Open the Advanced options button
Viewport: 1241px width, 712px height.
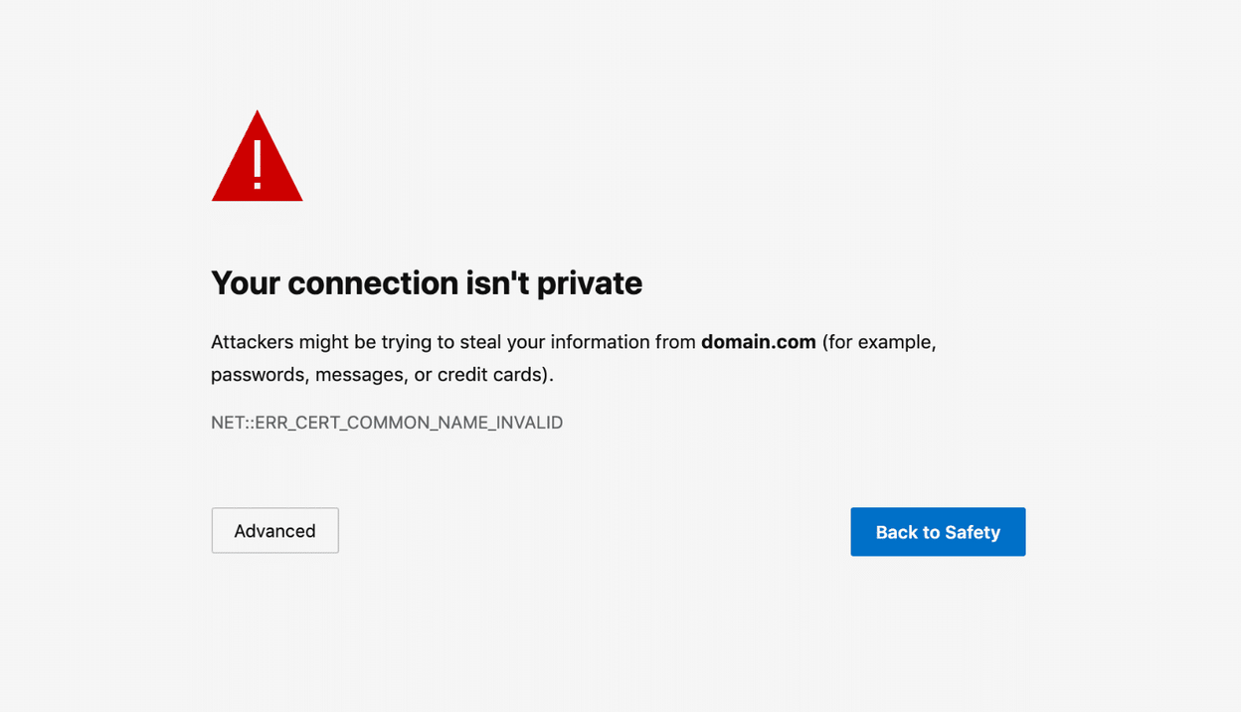[274, 531]
